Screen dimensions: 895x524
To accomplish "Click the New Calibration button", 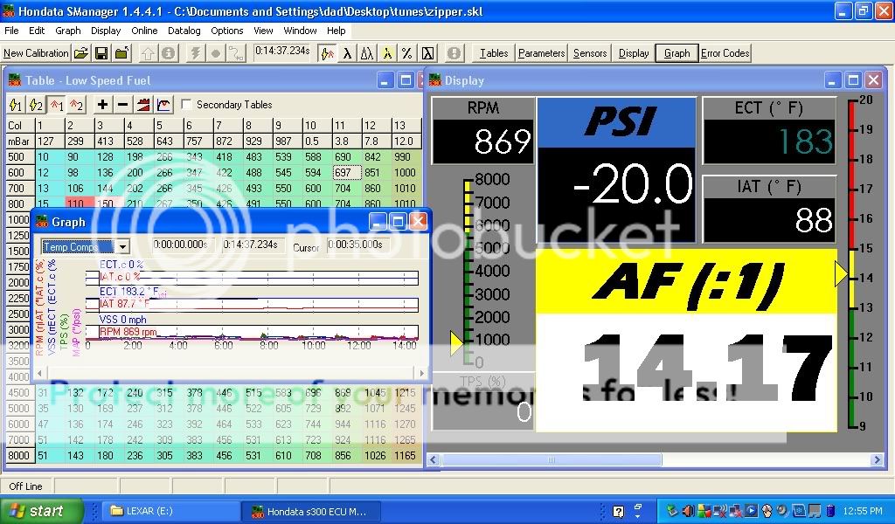I will (x=36, y=53).
